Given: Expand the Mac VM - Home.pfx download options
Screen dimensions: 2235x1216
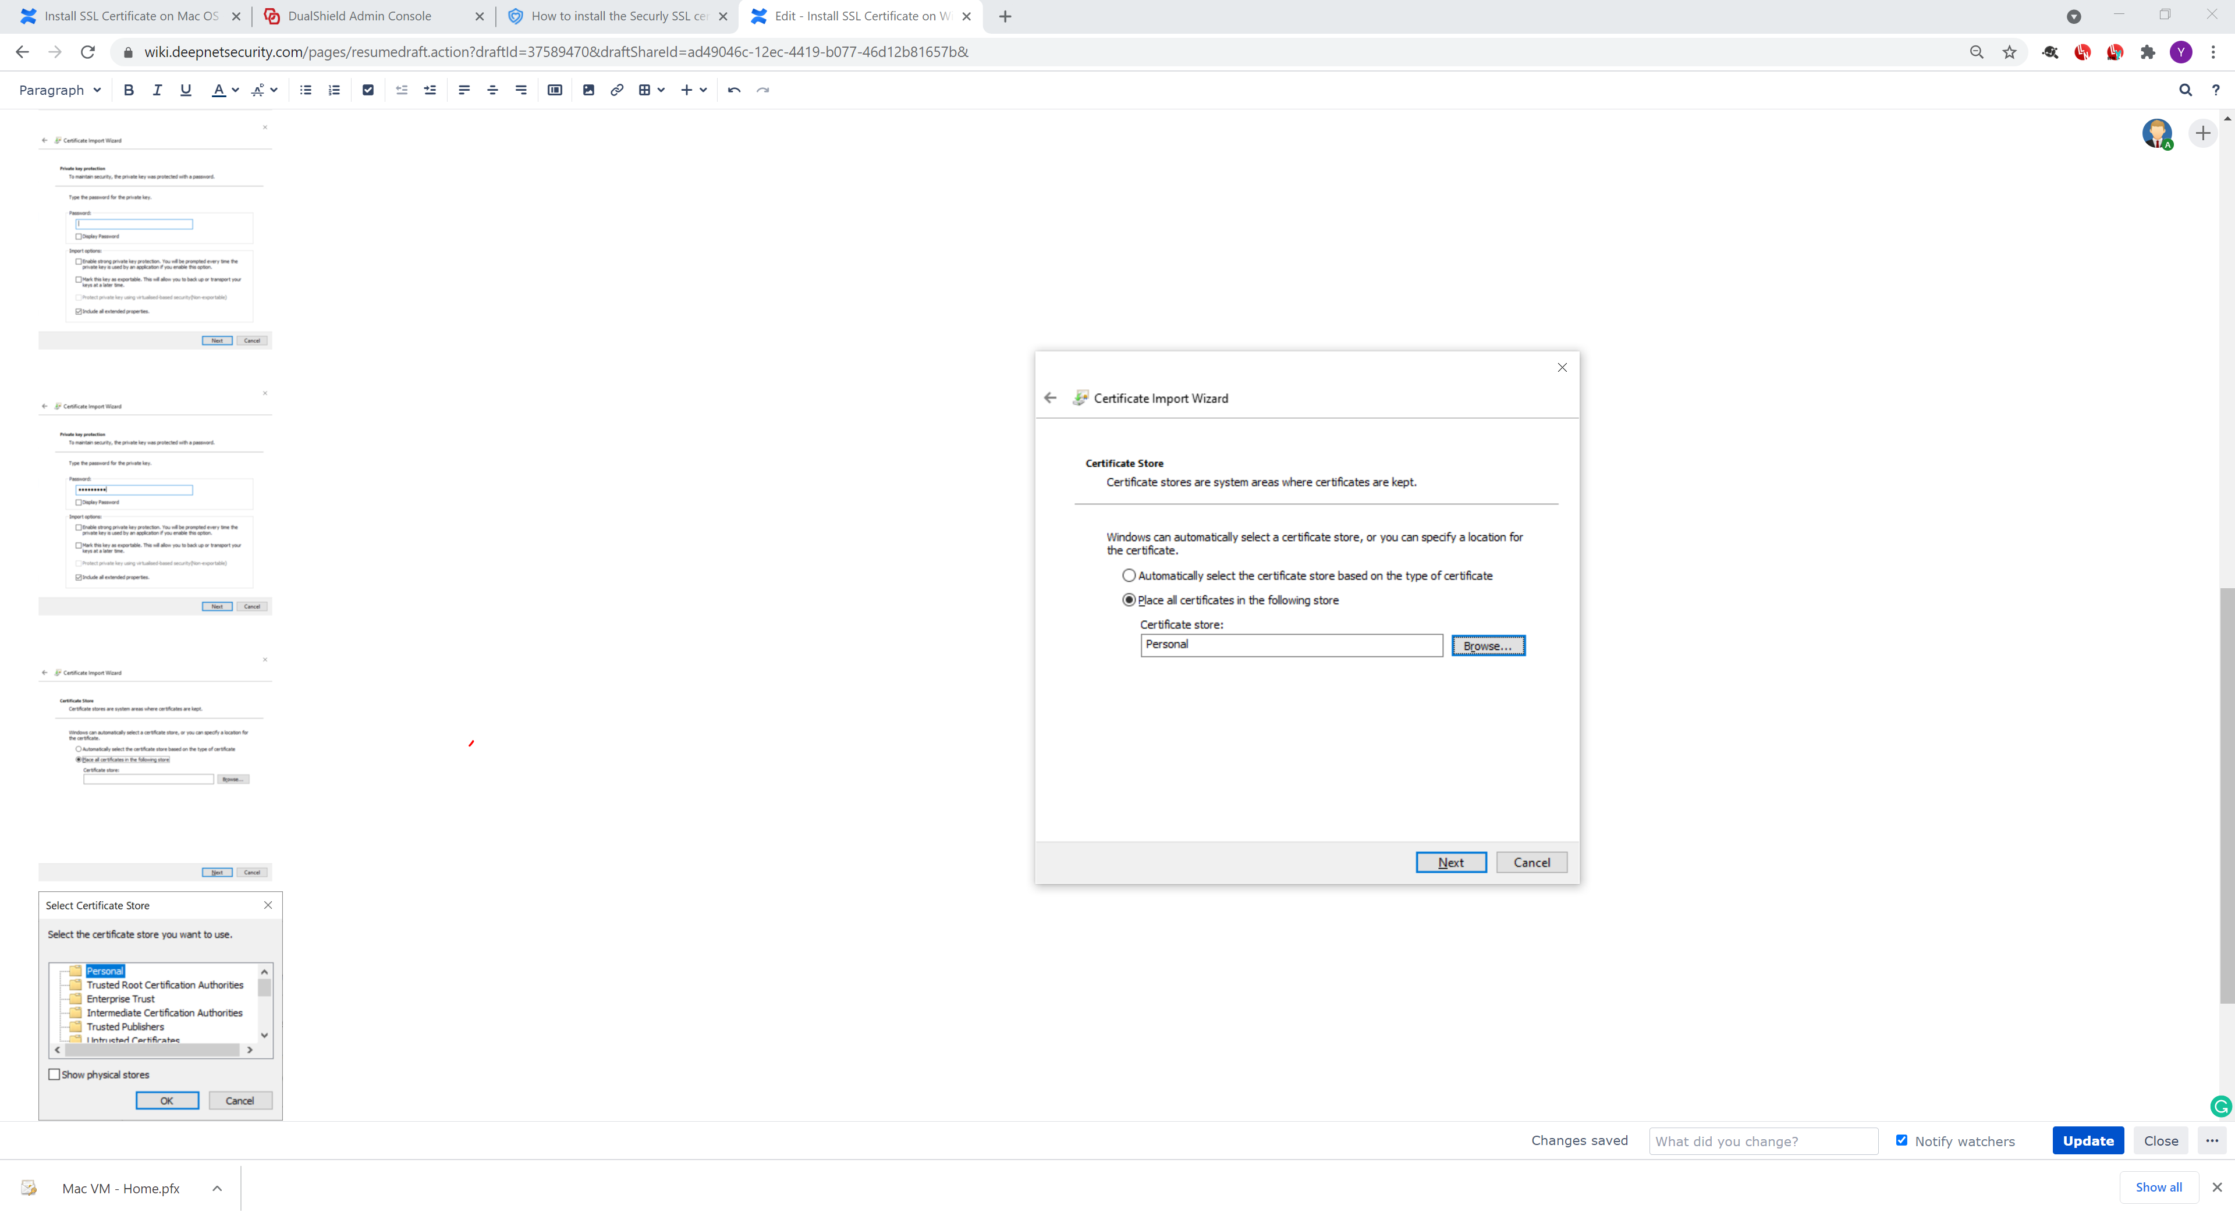Looking at the screenshot, I should [217, 1188].
